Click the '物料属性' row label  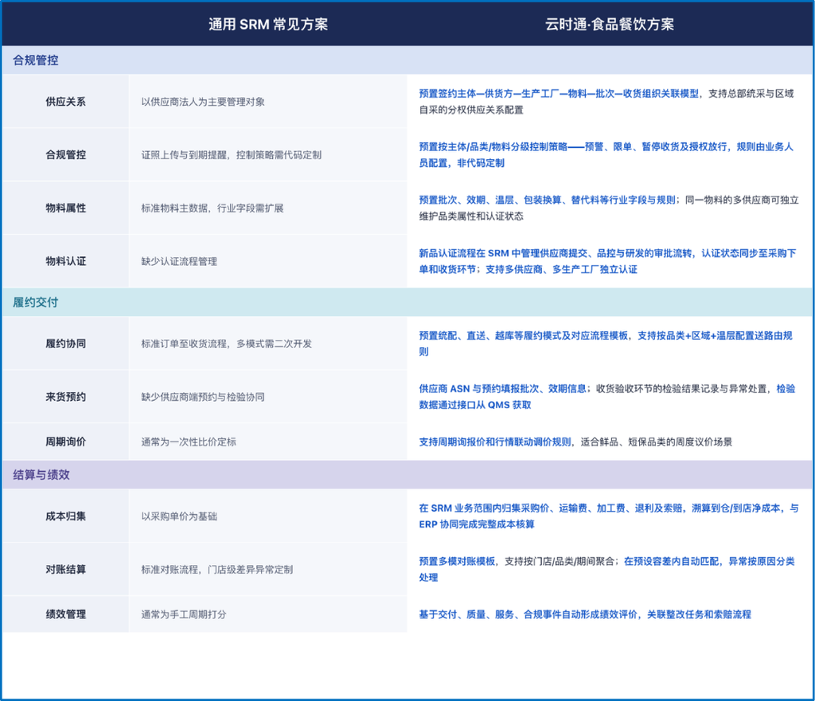[65, 208]
